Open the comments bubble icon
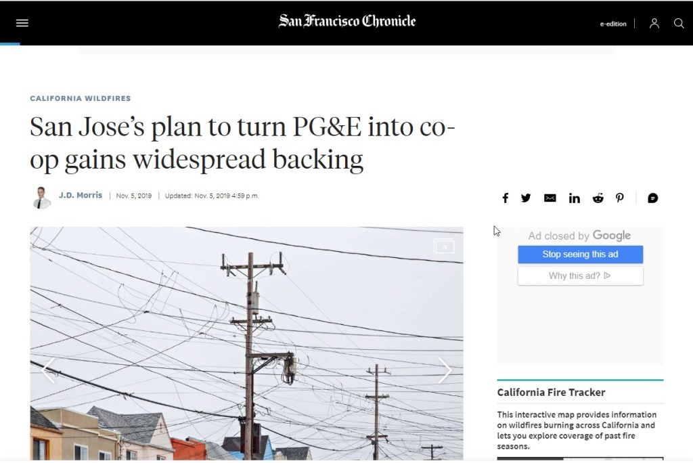 pos(653,198)
